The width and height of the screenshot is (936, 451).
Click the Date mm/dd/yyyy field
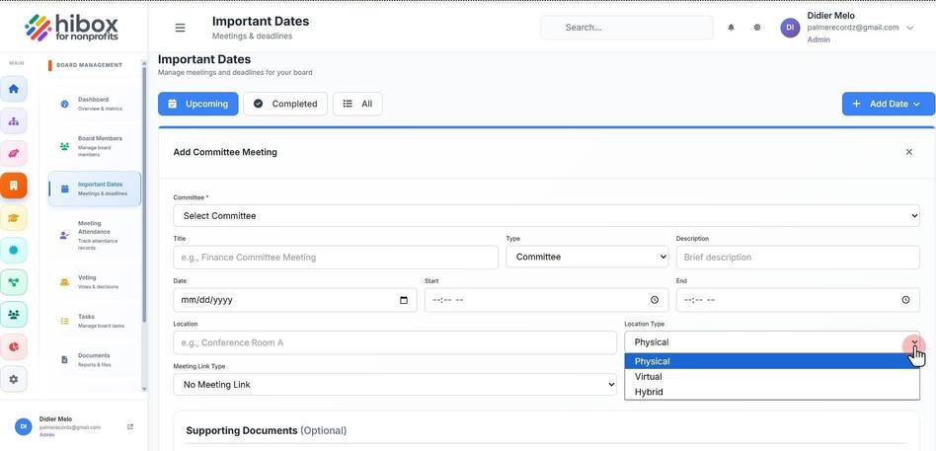pos(295,300)
